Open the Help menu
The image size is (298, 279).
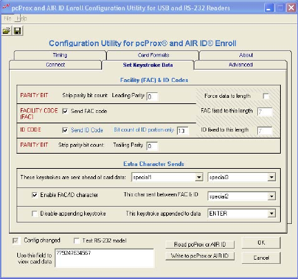point(22,19)
